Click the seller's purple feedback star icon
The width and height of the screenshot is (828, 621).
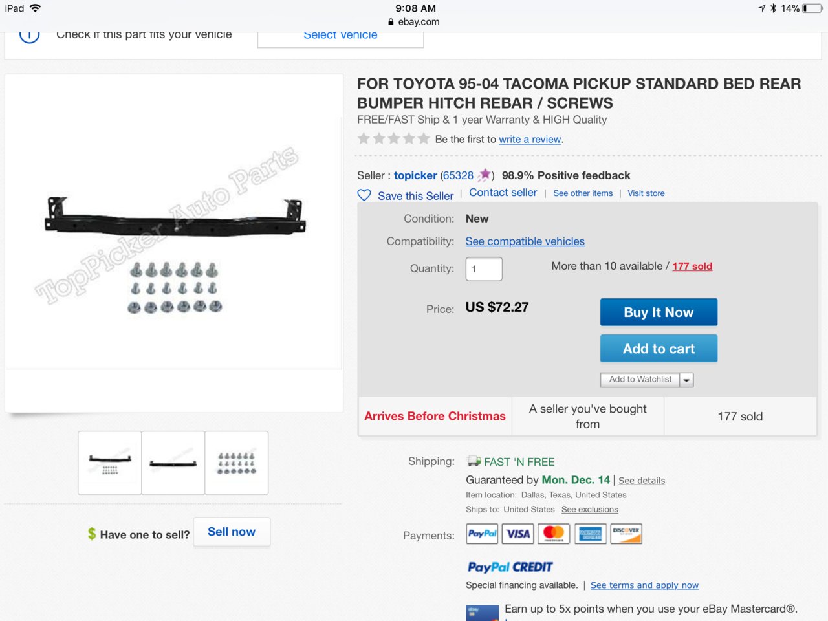click(x=484, y=175)
